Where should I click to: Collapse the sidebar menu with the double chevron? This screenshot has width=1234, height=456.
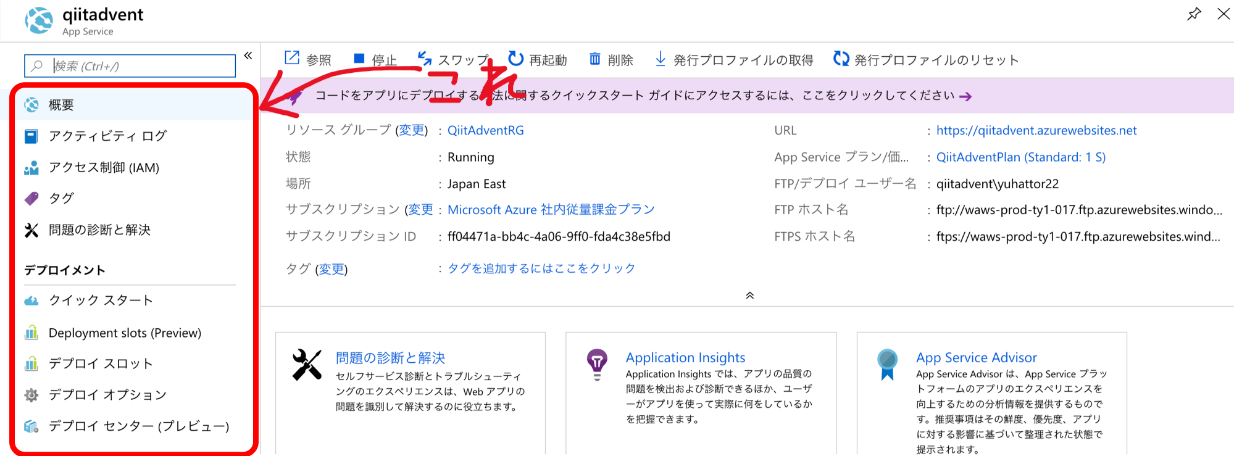[x=248, y=56]
